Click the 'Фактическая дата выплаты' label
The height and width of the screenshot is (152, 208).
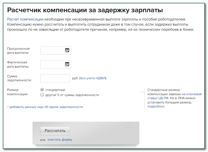pos(18,64)
